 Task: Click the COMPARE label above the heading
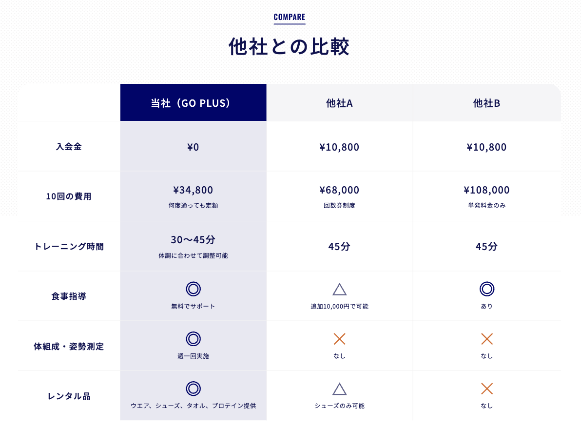pos(290,17)
